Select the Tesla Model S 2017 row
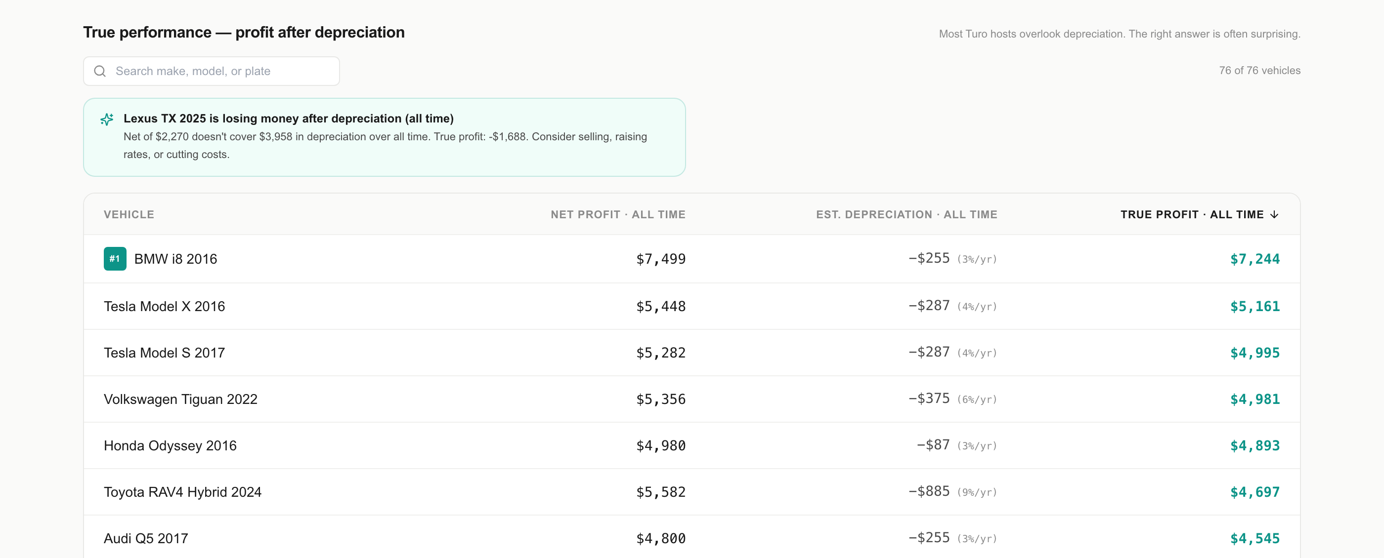The width and height of the screenshot is (1384, 558). tap(692, 353)
